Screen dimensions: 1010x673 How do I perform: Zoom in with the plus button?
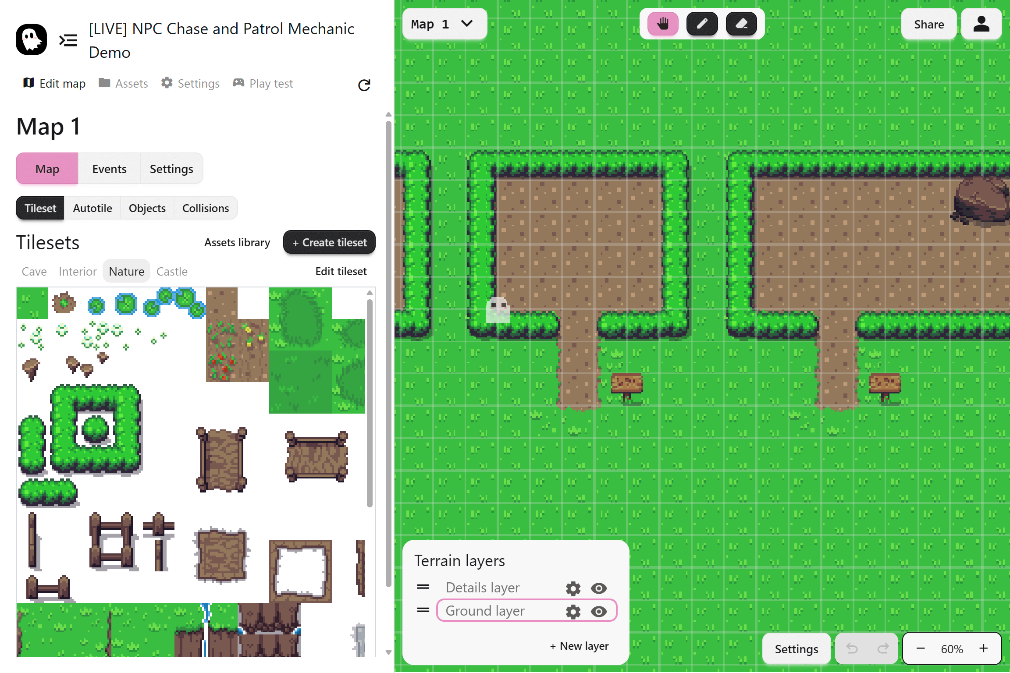[x=983, y=648]
